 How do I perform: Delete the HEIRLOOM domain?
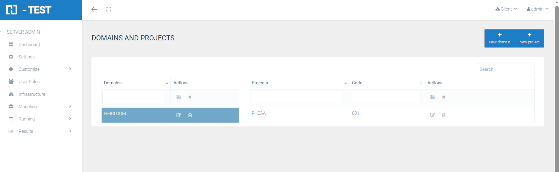190,115
